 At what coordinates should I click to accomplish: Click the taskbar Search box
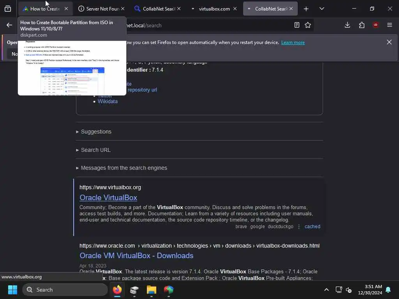[65, 290]
